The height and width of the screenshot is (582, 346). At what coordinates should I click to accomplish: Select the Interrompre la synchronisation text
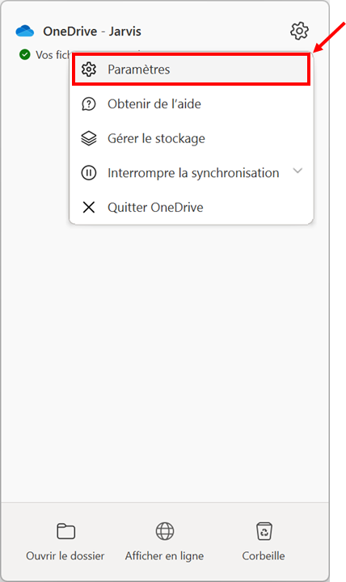(x=193, y=173)
